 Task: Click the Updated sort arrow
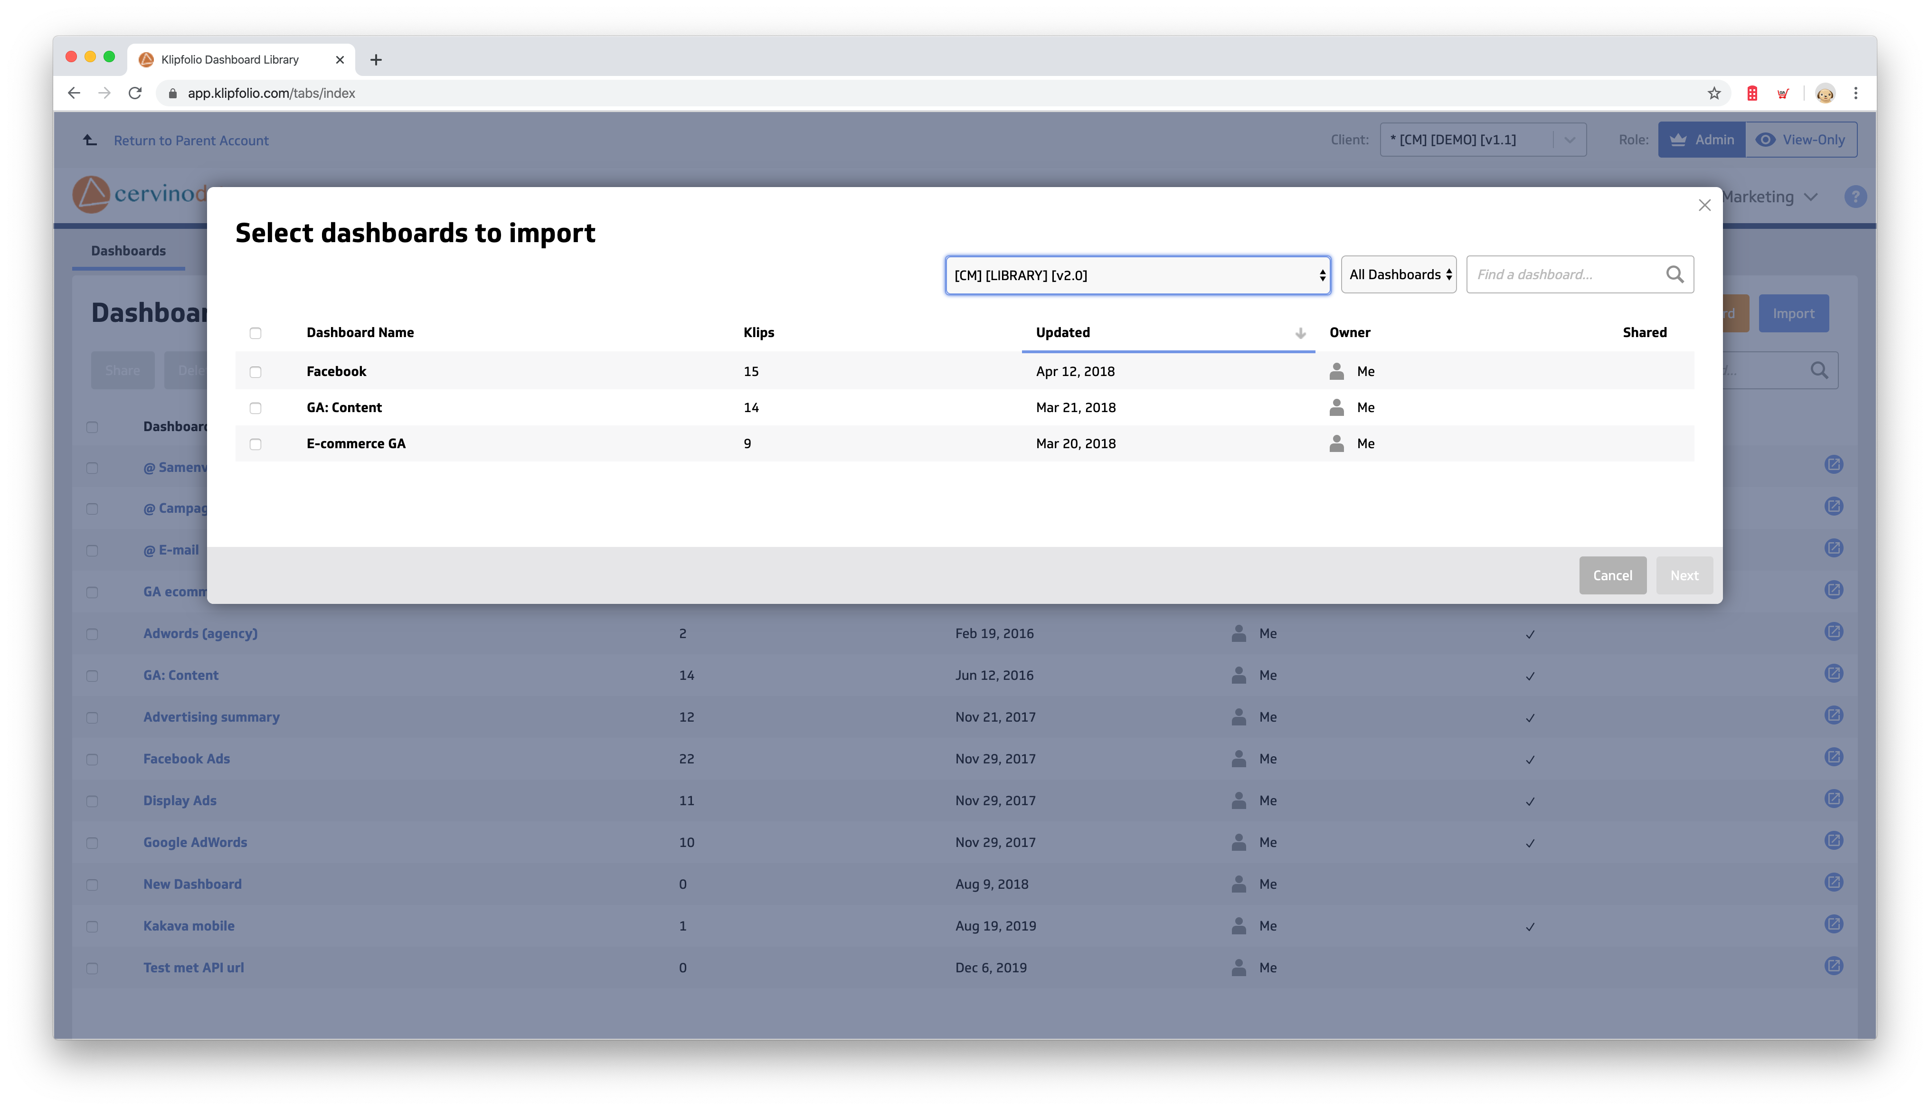coord(1300,333)
